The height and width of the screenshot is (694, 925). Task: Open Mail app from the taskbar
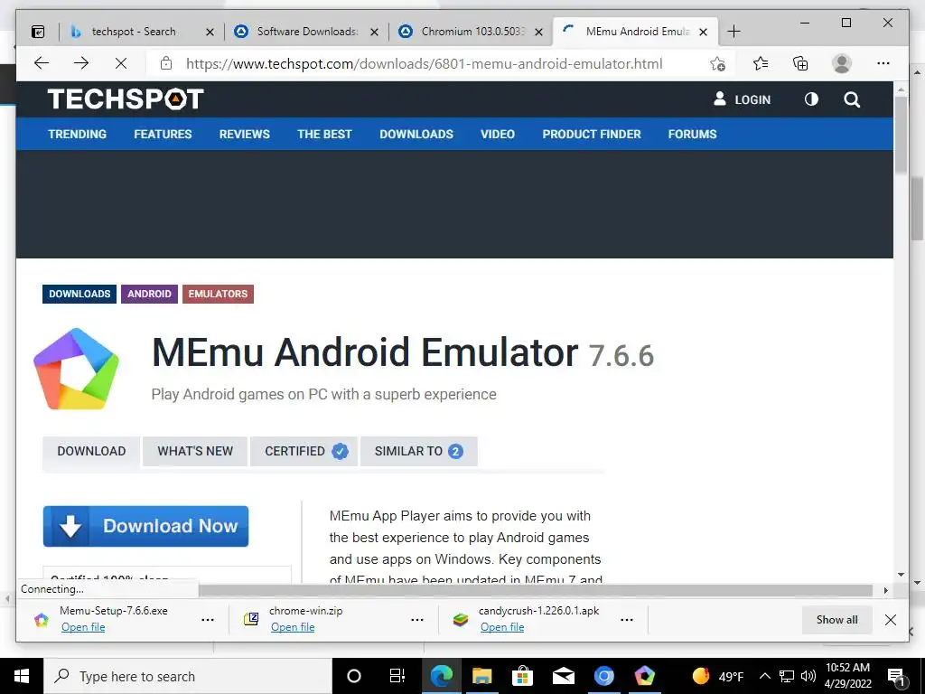click(x=564, y=676)
